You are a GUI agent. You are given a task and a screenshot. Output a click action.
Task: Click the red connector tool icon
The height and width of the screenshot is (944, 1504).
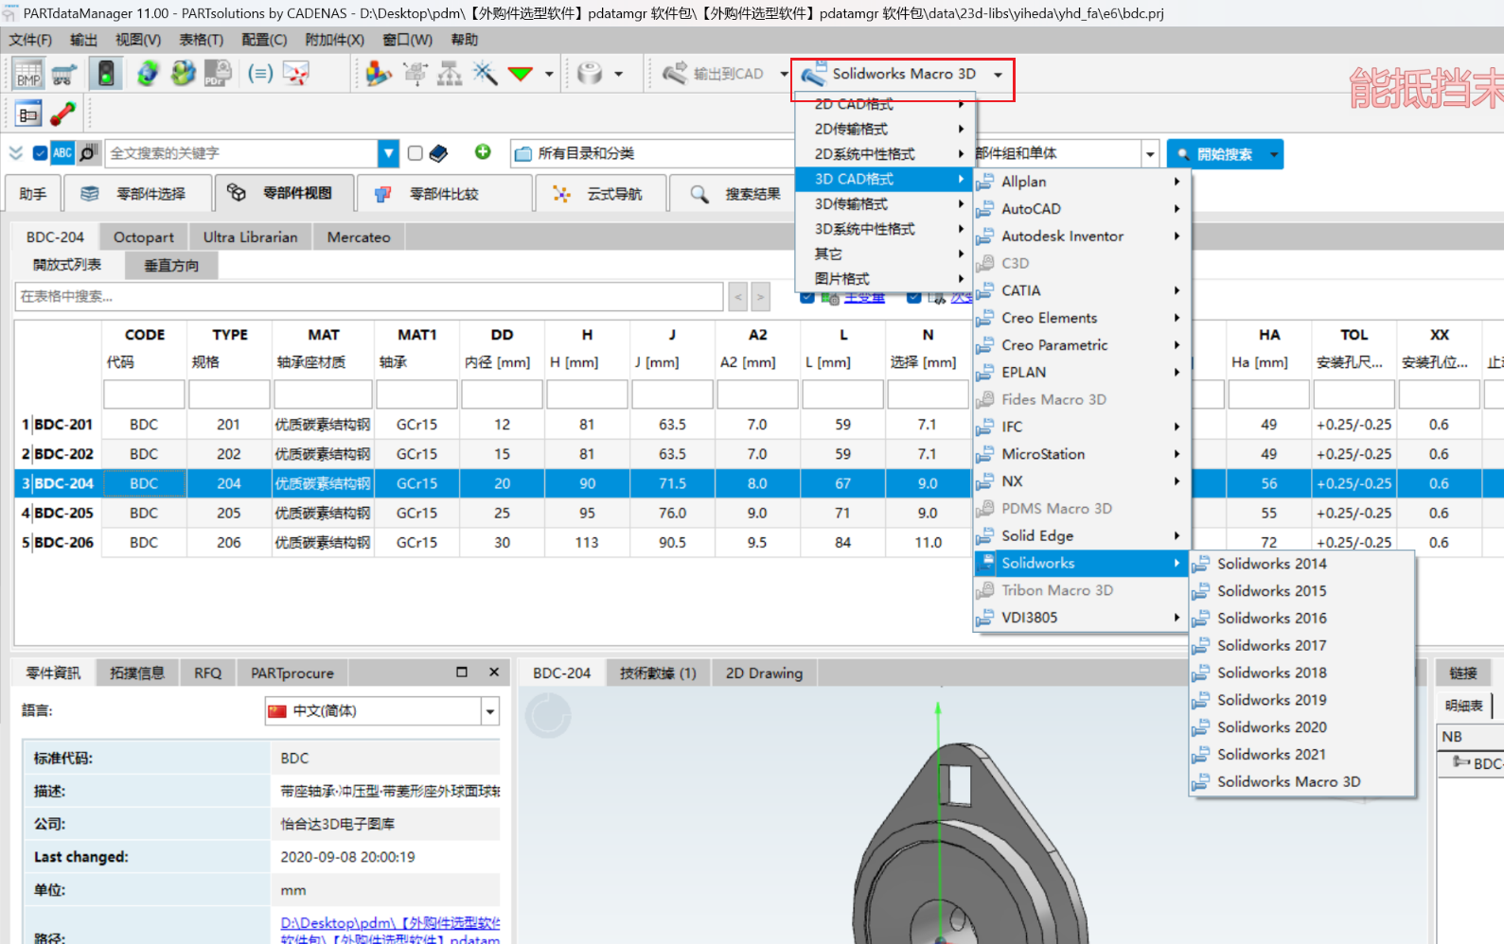click(x=63, y=114)
